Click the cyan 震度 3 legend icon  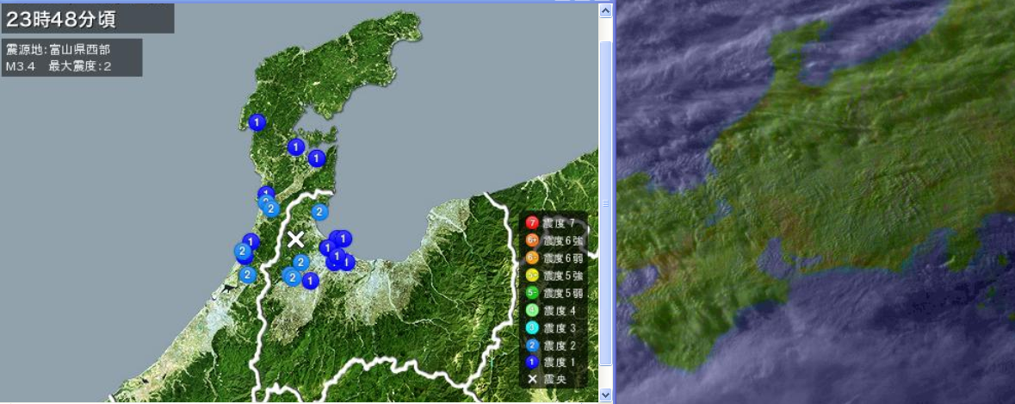[x=532, y=327]
